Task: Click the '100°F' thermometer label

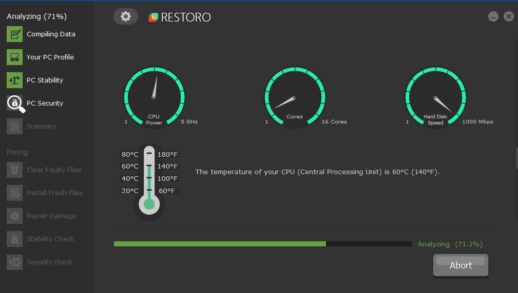Action: pyautogui.click(x=167, y=178)
